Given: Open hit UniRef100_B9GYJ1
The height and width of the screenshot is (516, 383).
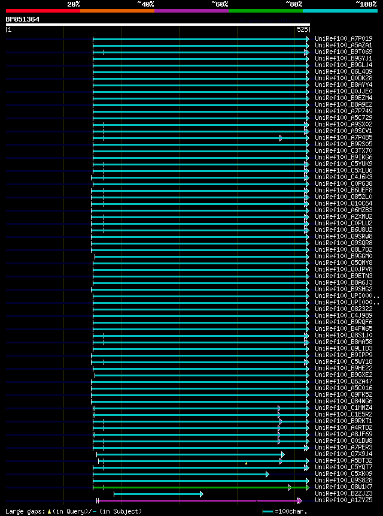Looking at the screenshot, I should pos(344,58).
